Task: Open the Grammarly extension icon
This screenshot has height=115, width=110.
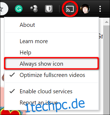Action: [x=19, y=9]
